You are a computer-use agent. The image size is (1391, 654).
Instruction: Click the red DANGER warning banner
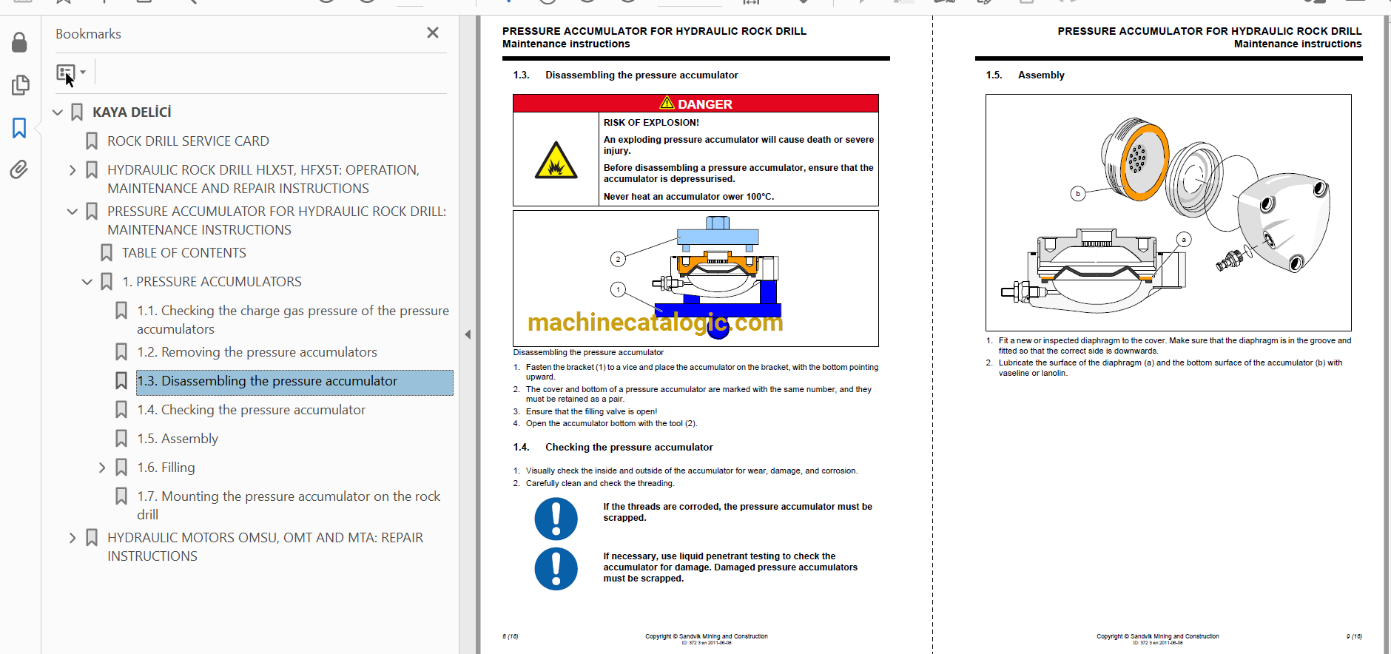coord(695,104)
